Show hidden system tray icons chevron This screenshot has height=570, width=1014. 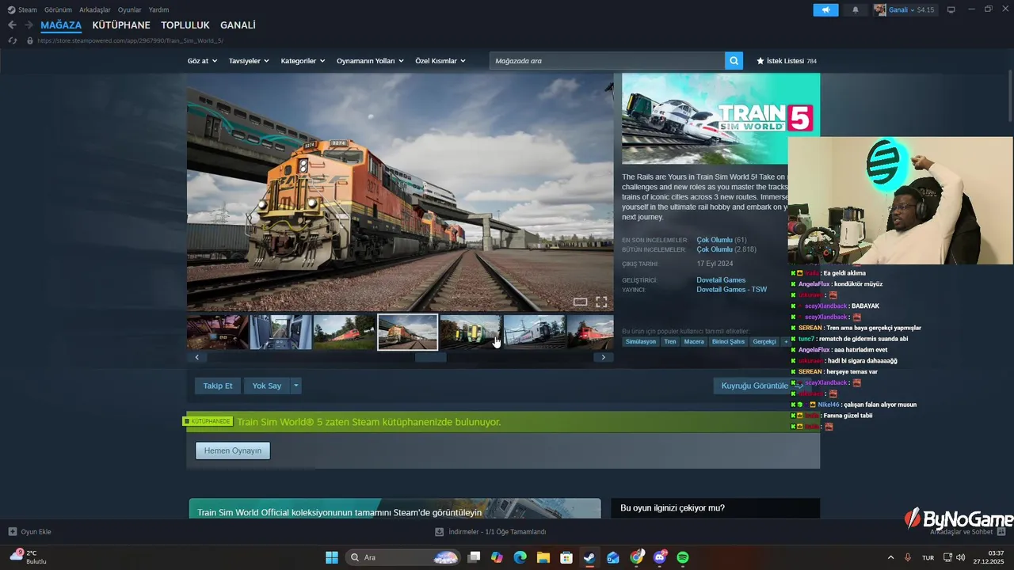pos(890,557)
